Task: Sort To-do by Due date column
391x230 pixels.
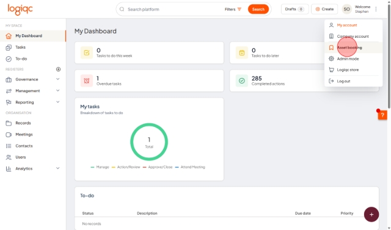Action: pyautogui.click(x=303, y=214)
